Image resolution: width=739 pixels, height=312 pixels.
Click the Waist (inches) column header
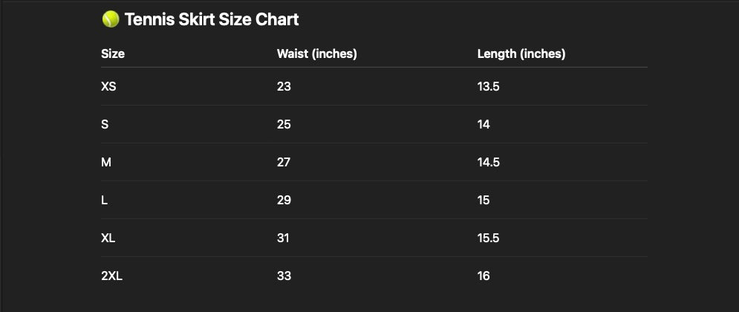316,53
